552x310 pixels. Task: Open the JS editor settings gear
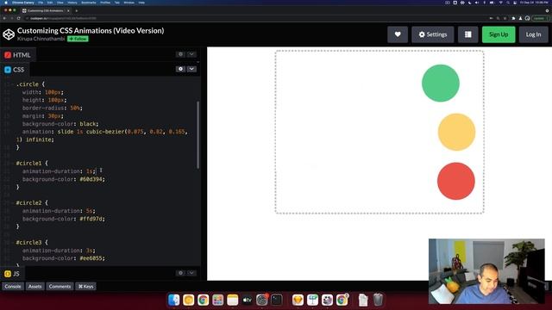[x=180, y=273]
